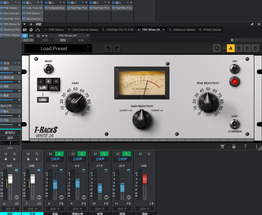
Task: Bypass the PSE Stereo insert on first channel
Action: coord(2,8)
